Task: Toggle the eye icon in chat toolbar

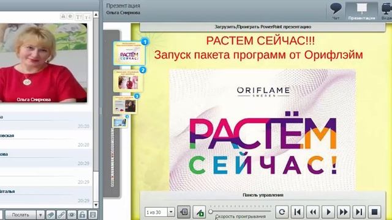Action: click(x=72, y=215)
